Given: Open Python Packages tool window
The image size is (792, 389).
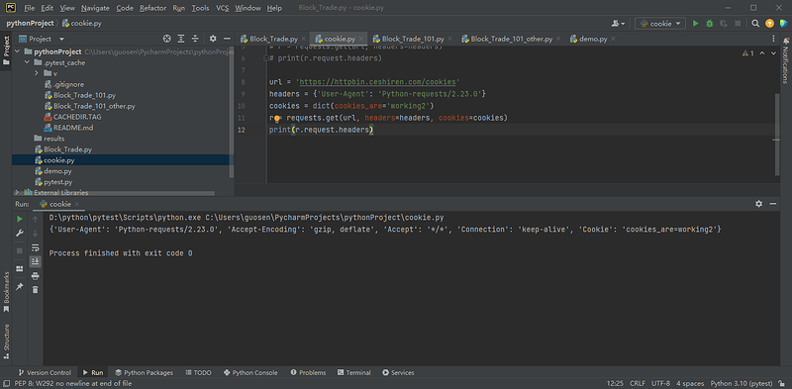Looking at the screenshot, I should coord(144,372).
